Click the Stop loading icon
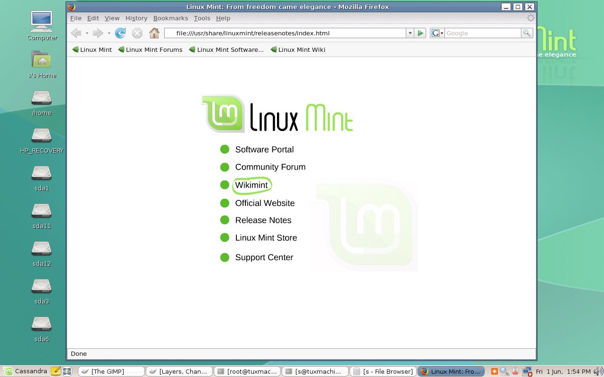This screenshot has width=604, height=377. click(137, 33)
